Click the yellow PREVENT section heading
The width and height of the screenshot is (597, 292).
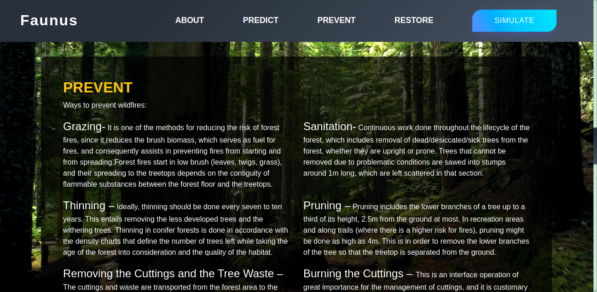click(x=98, y=87)
